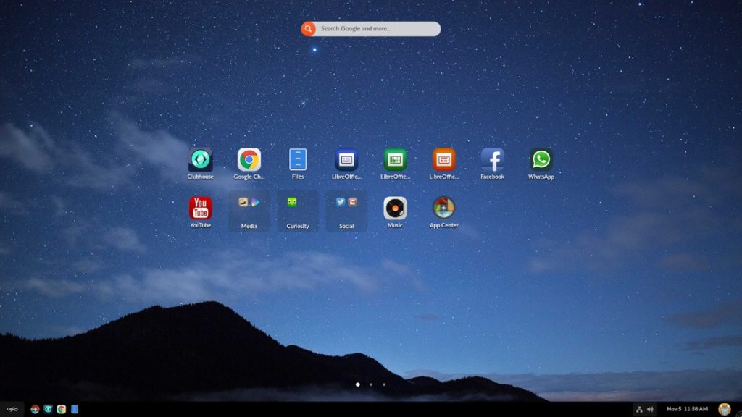
Task: Open the Files application
Action: [x=297, y=159]
